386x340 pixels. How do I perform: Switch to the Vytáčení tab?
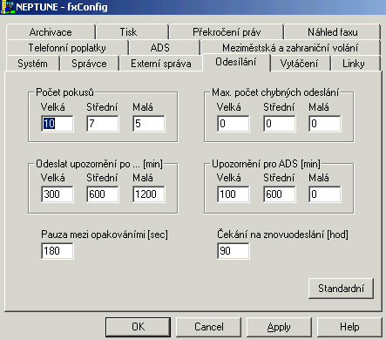(x=299, y=64)
